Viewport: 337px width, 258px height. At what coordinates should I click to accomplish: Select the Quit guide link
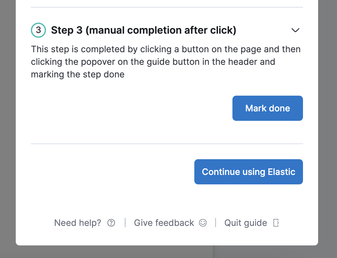click(x=245, y=223)
